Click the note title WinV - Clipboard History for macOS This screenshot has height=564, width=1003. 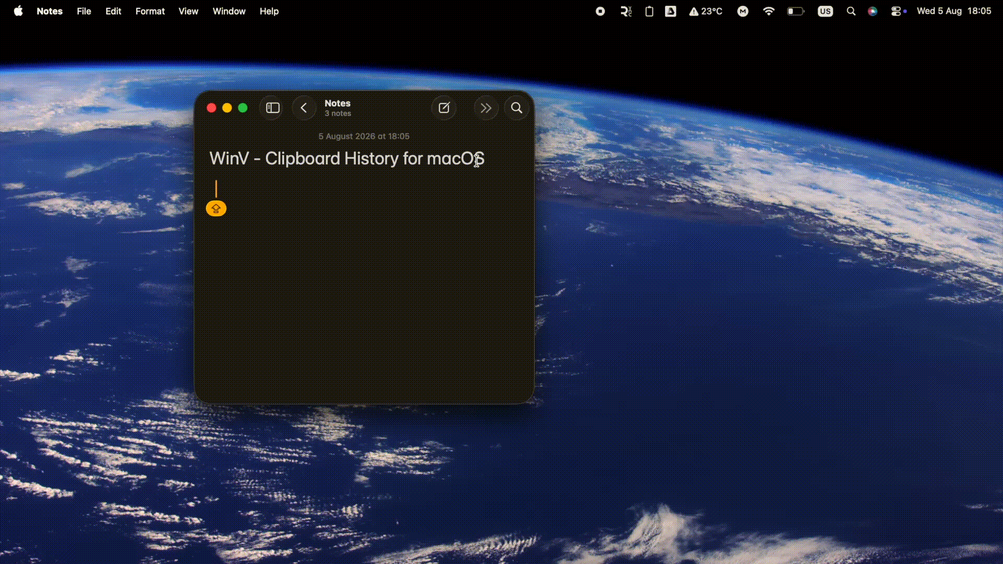click(x=347, y=158)
